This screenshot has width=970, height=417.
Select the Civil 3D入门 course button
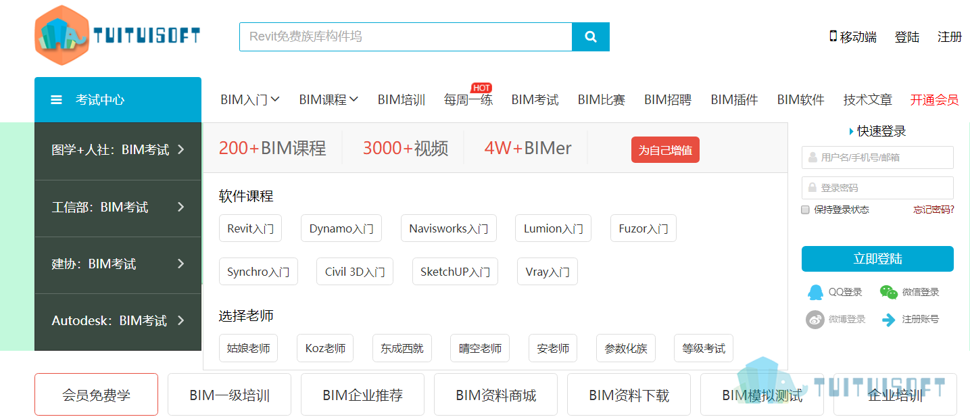pos(355,272)
